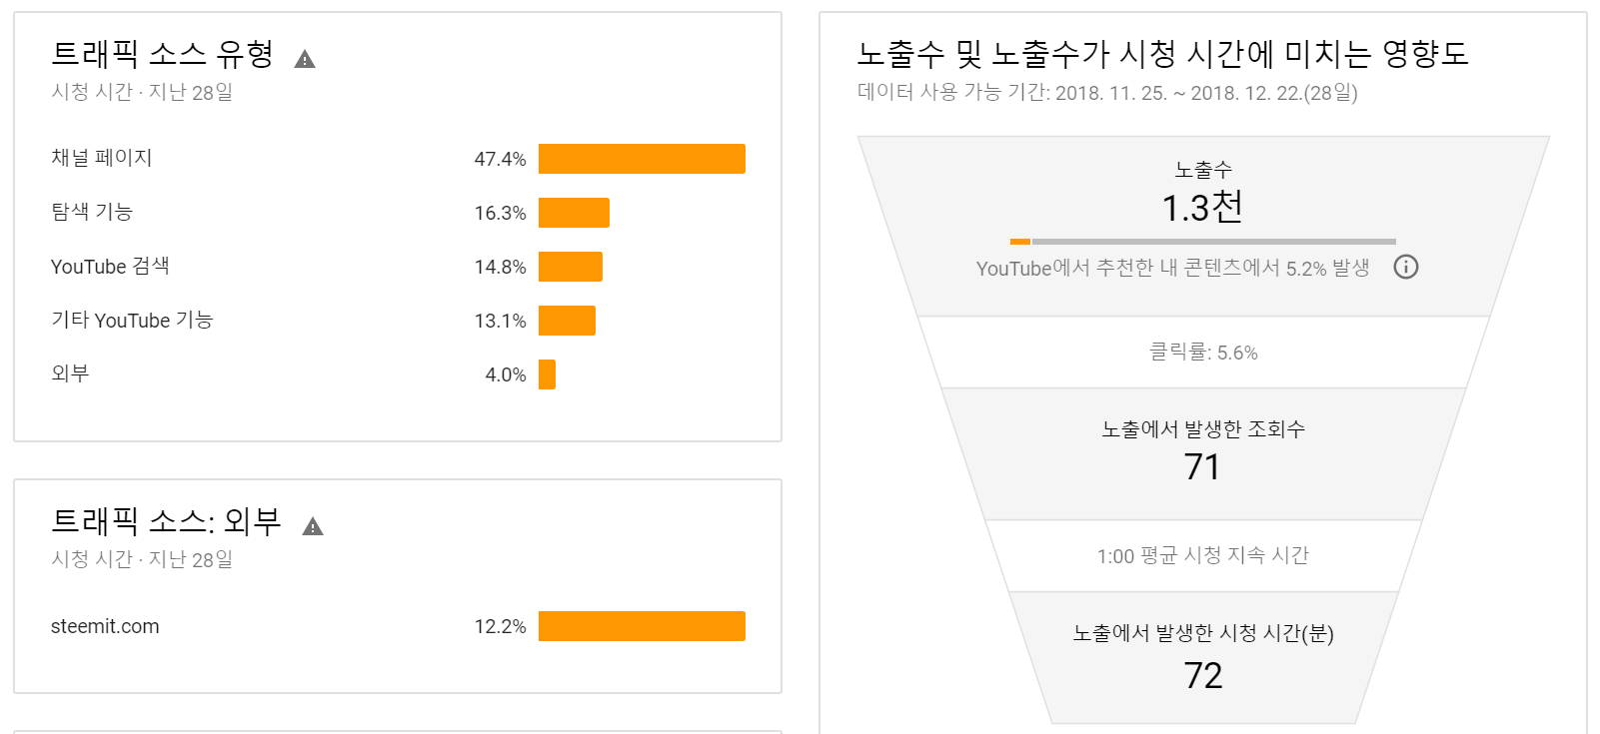Click warning triangle beside 트래픽 소스 유형 title
Image resolution: width=1600 pixels, height=734 pixels.
coord(305,59)
